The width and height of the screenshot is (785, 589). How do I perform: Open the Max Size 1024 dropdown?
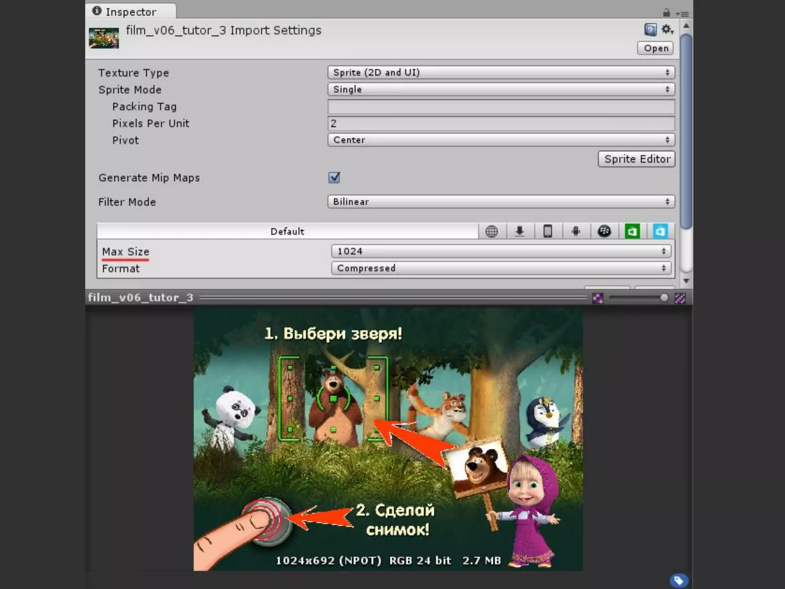tap(501, 252)
